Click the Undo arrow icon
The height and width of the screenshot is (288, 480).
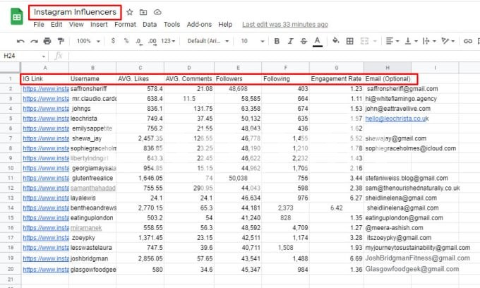pyautogui.click(x=20, y=41)
